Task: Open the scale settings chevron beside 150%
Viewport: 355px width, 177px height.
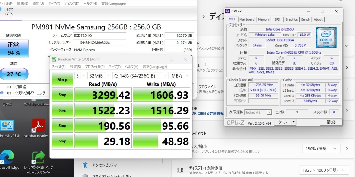Action: [x=347, y=149]
